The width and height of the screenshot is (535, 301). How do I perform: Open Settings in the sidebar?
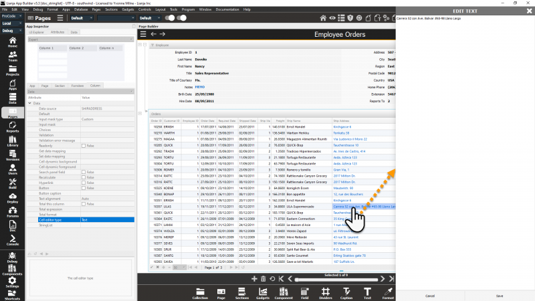(x=12, y=282)
